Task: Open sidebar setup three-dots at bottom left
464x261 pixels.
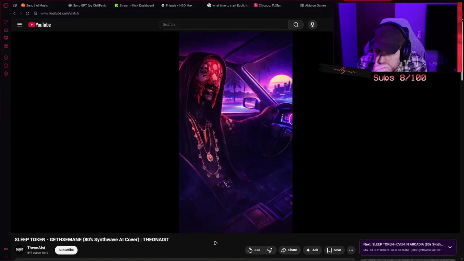Action: tap(6, 257)
